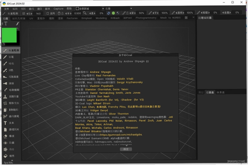The image size is (248, 165).
Task: Select the 复制粘贴 copy paste tool
Action: (11, 110)
